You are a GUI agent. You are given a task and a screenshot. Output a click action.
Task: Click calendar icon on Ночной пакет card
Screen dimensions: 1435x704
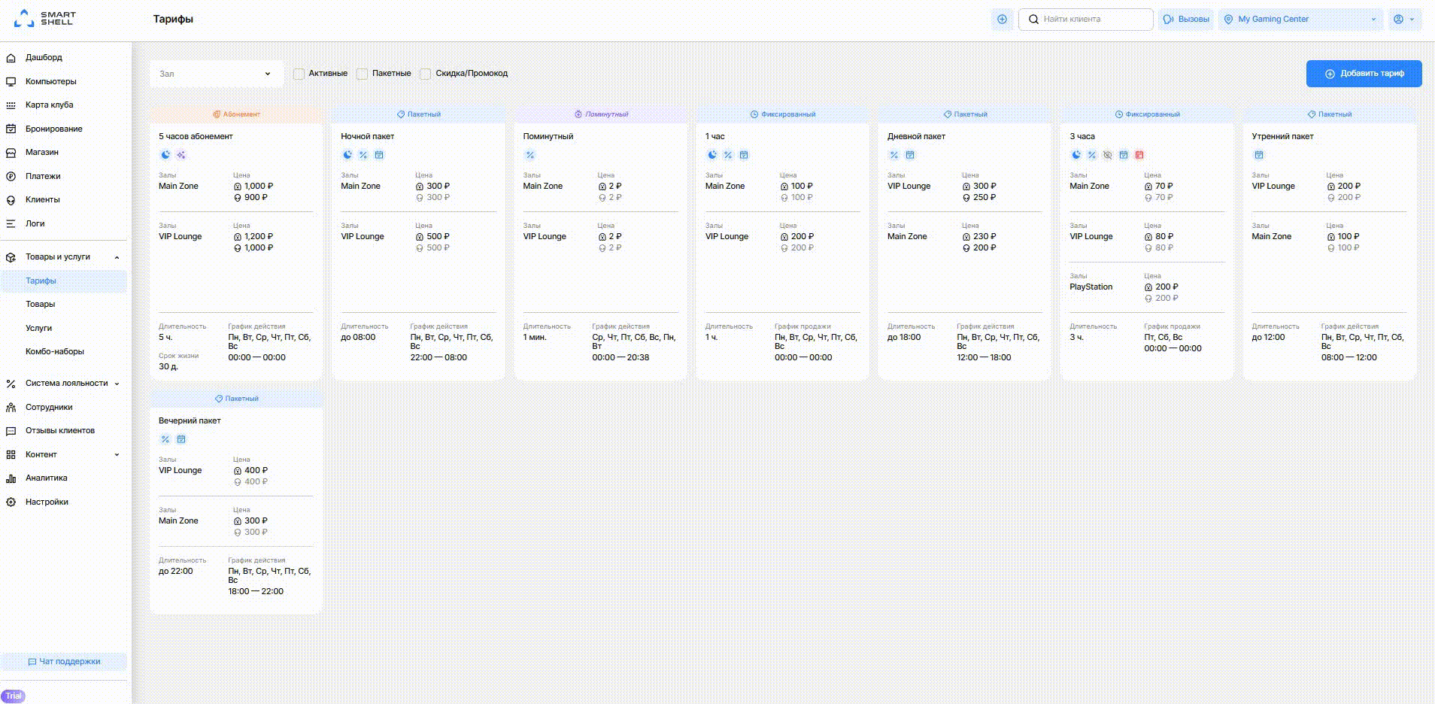click(x=379, y=155)
